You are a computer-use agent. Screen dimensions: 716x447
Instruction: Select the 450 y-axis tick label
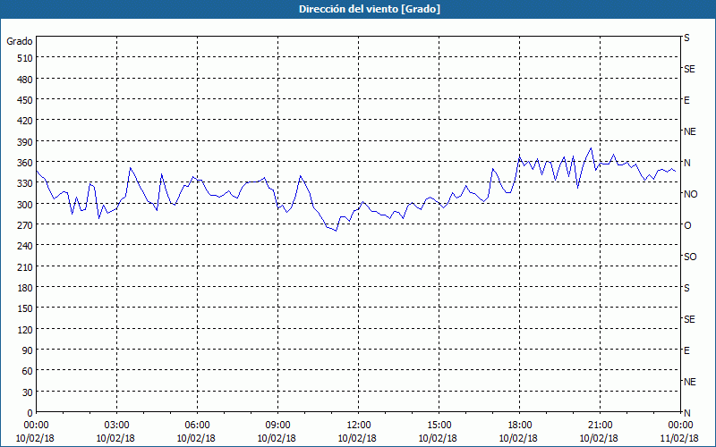25,100
